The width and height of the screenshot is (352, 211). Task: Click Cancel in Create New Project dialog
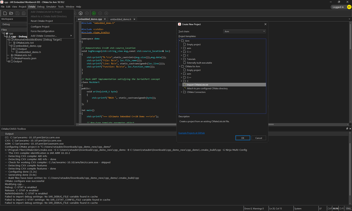pos(259,138)
